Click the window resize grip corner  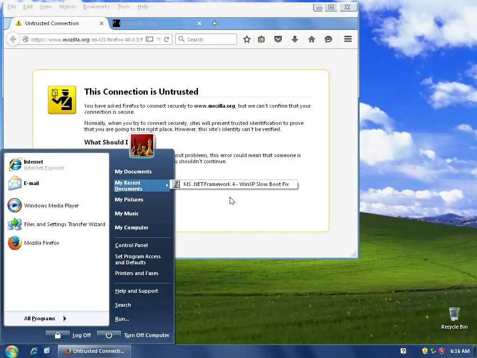pyautogui.click(x=354, y=254)
